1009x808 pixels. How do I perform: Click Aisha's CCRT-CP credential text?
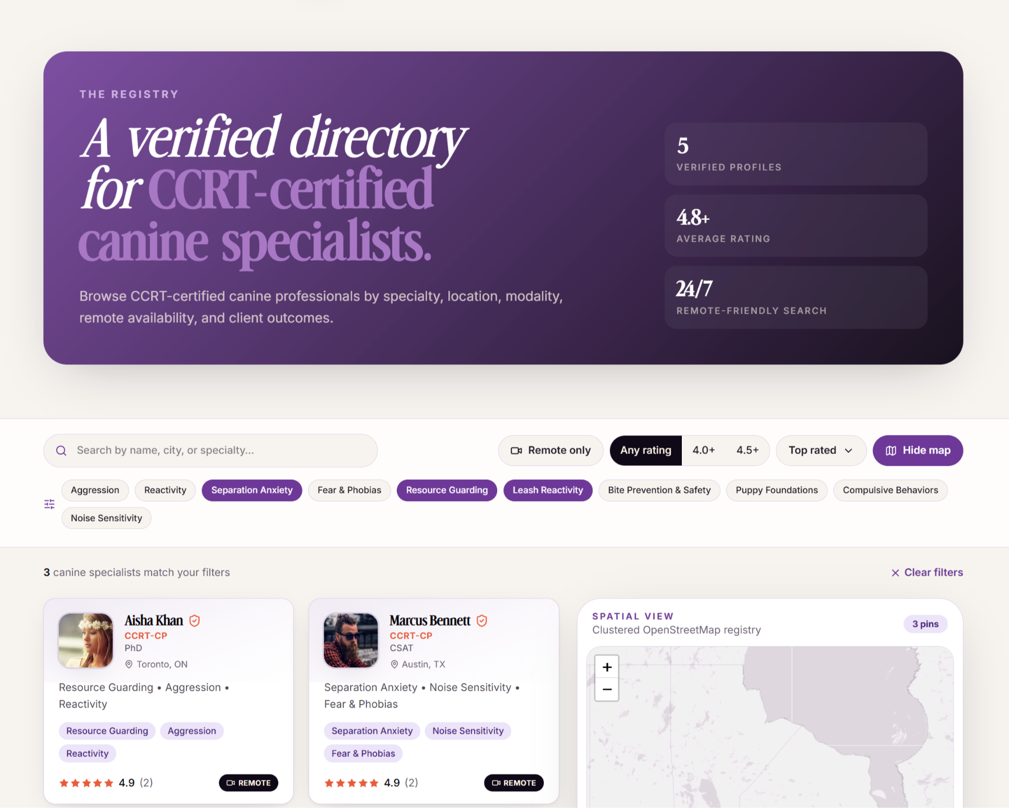coord(146,636)
